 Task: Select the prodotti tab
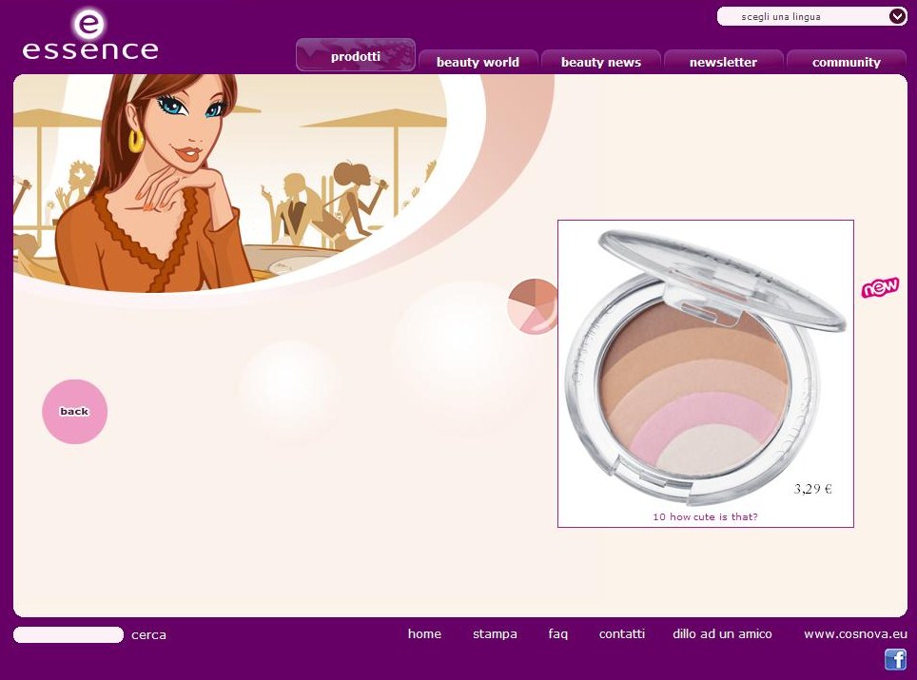pos(356,55)
